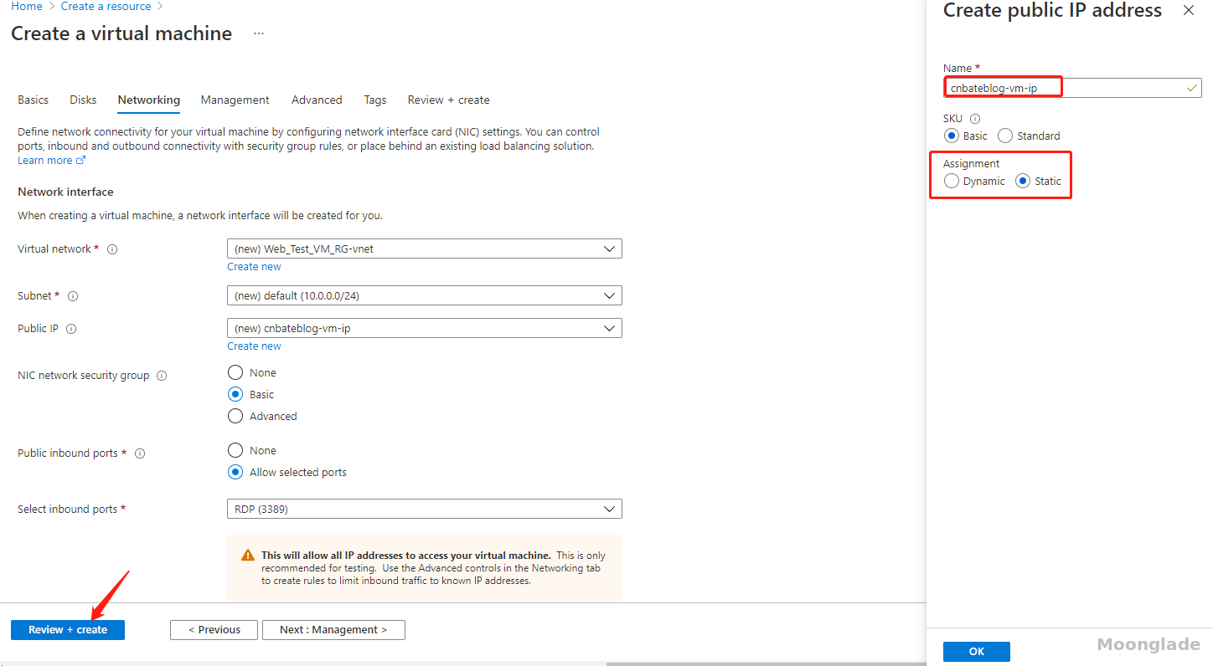The height and width of the screenshot is (666, 1213).
Task: Click the public IP Name input field
Action: click(1072, 88)
